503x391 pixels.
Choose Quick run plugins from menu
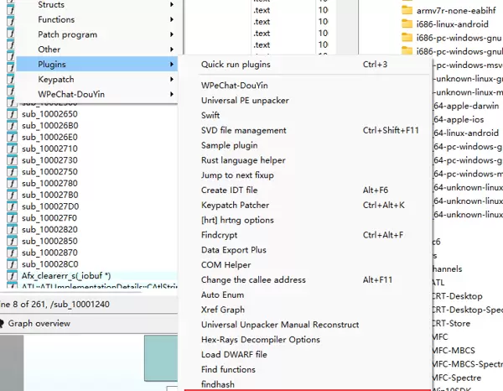236,65
